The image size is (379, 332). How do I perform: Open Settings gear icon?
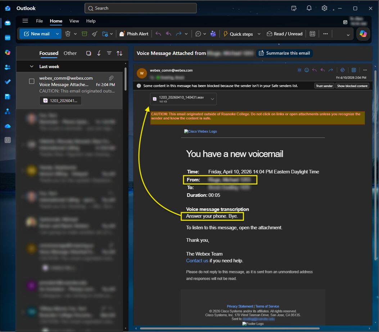324,8
